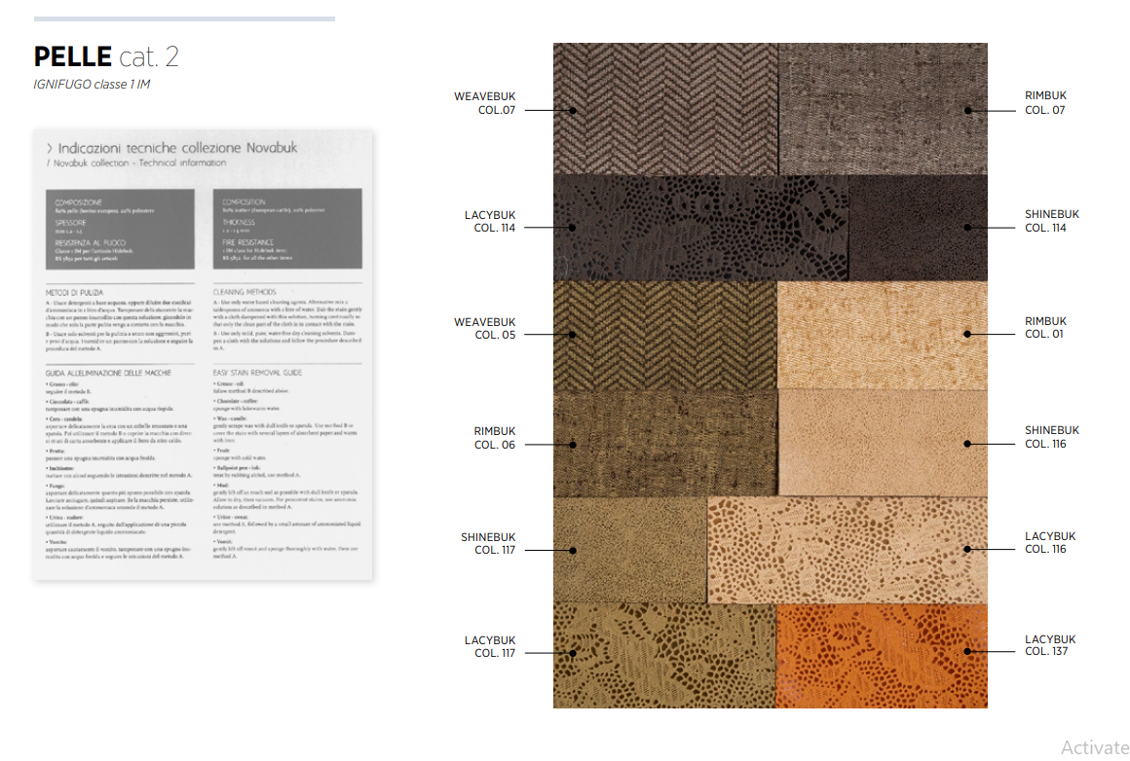The image size is (1130, 761).
Task: Open the Novabuk technical information sheet thumbnail
Action: pos(204,354)
